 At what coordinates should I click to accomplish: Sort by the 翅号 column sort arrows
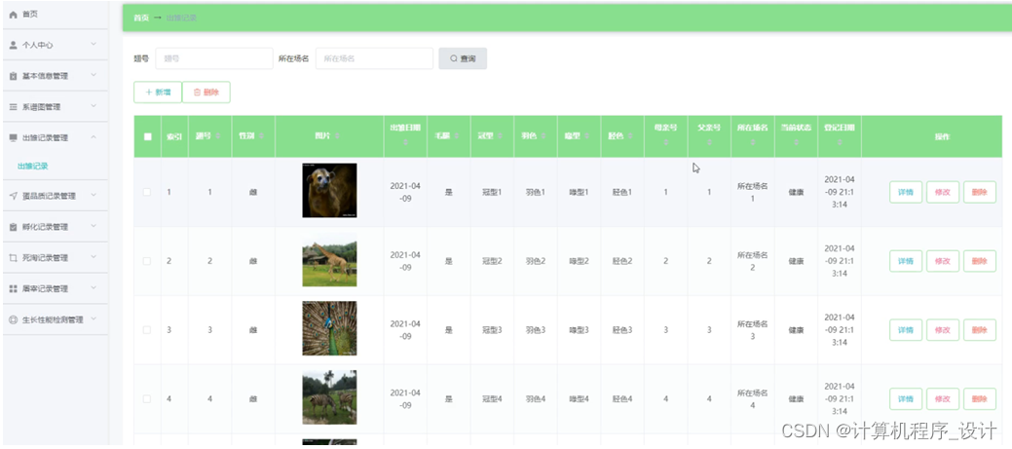click(217, 136)
